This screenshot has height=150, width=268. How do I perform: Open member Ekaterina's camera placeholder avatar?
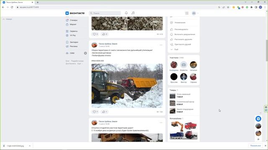click(x=183, y=65)
